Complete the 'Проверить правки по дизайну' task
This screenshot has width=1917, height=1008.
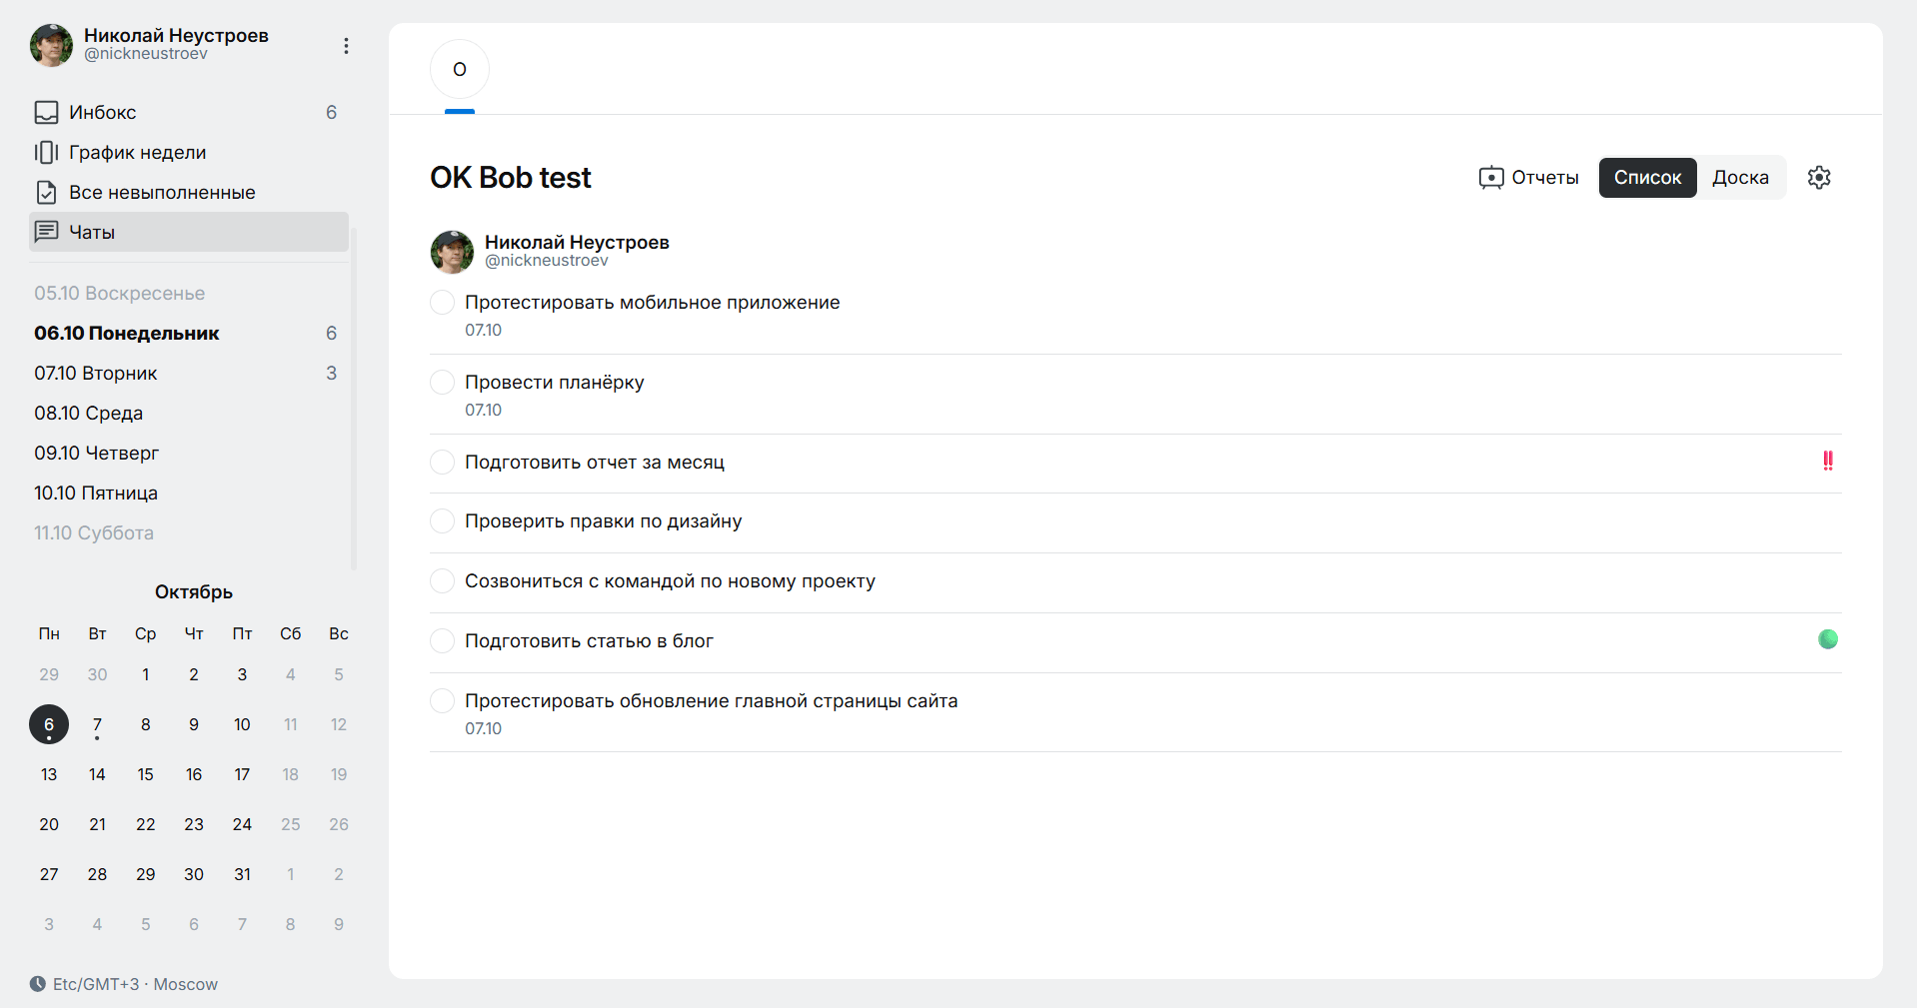click(442, 521)
